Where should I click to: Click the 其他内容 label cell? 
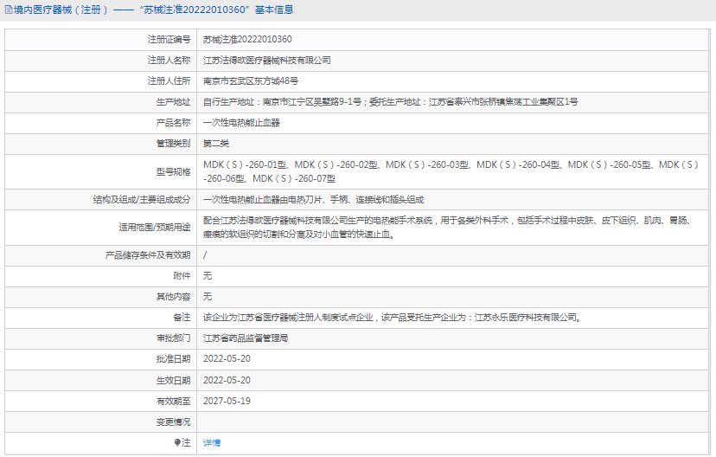coord(101,297)
